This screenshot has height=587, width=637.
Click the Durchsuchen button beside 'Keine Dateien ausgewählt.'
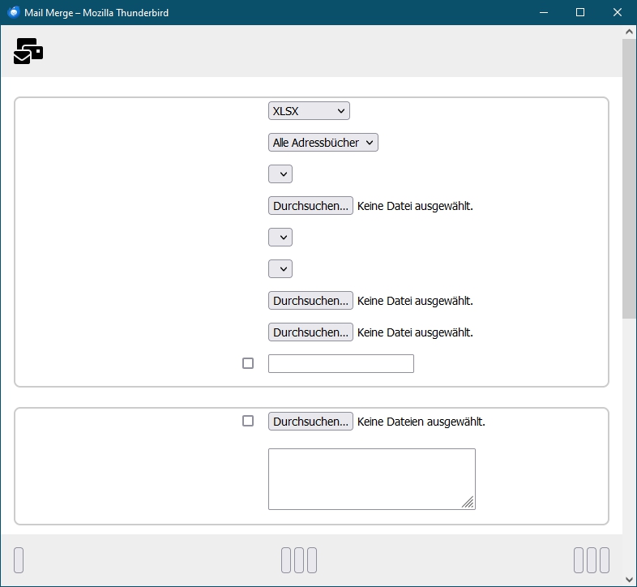pos(310,422)
